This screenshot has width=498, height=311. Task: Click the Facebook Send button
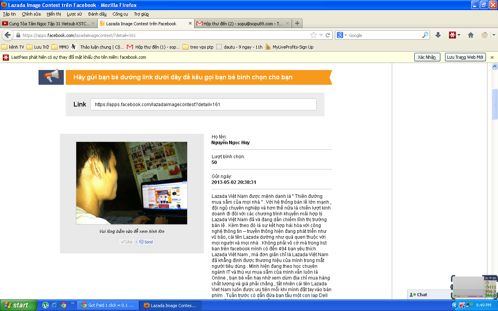[146, 242]
